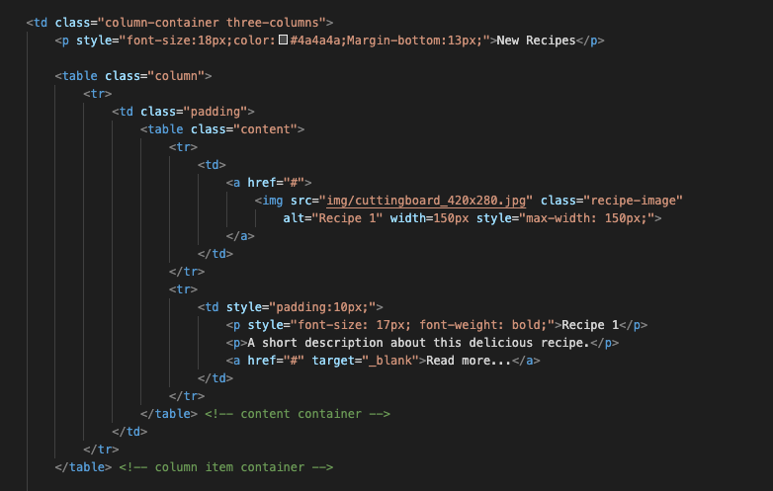Screen dimensions: 773x491
Task: Click the 'Read more...' anchor text
Action: tap(469, 361)
